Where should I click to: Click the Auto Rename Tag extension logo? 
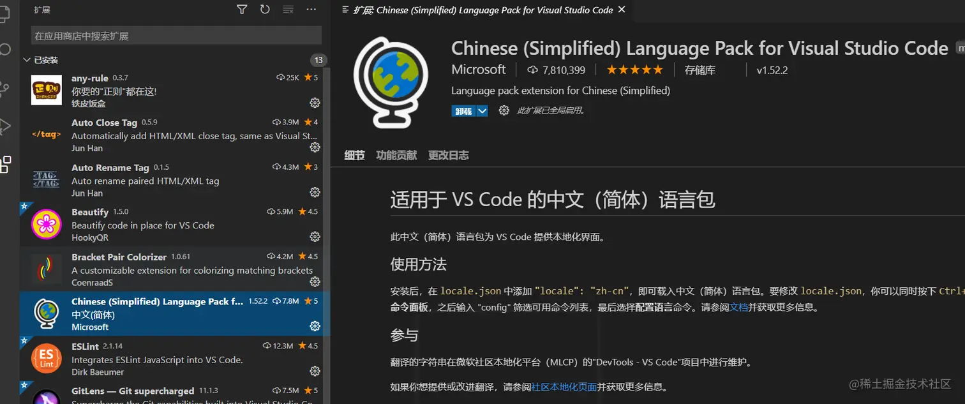point(47,179)
